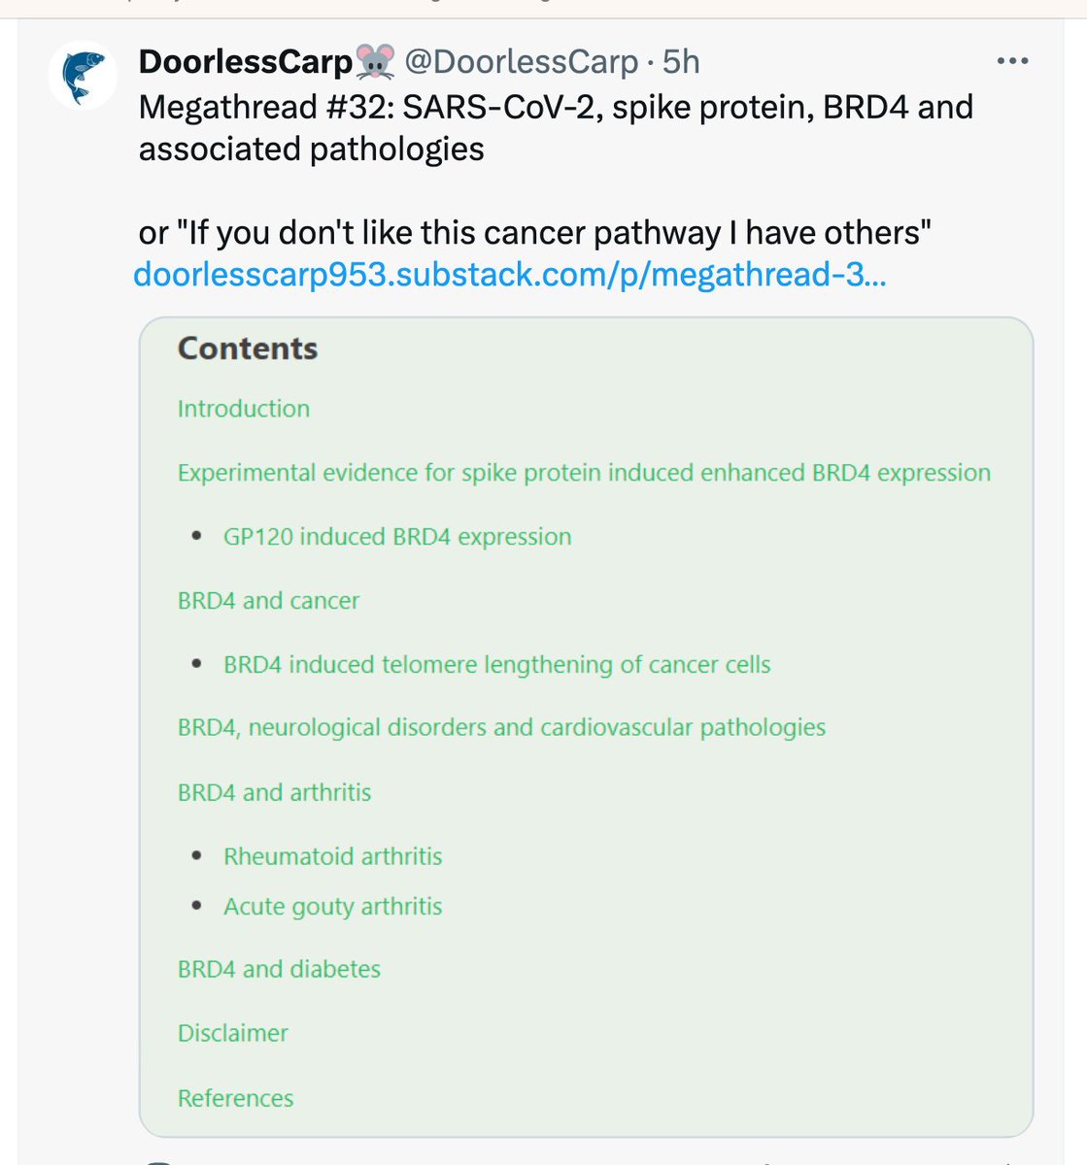Click the 'Acute gouty arthritis' sub-item
Image resolution: width=1087 pixels, height=1165 pixels.
pyautogui.click(x=332, y=907)
